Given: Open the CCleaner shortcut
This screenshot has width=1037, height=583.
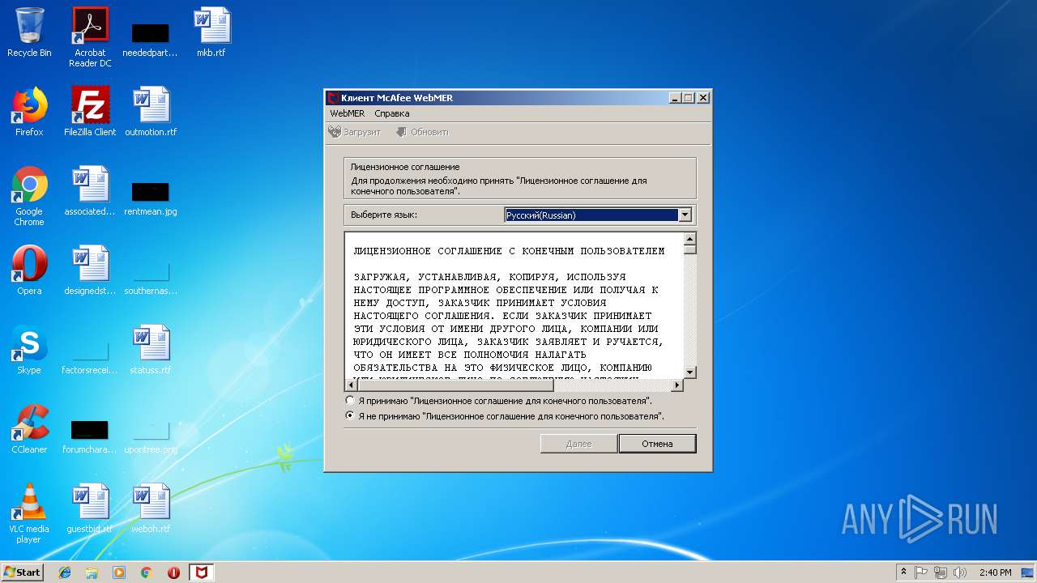Looking at the screenshot, I should pyautogui.click(x=29, y=429).
